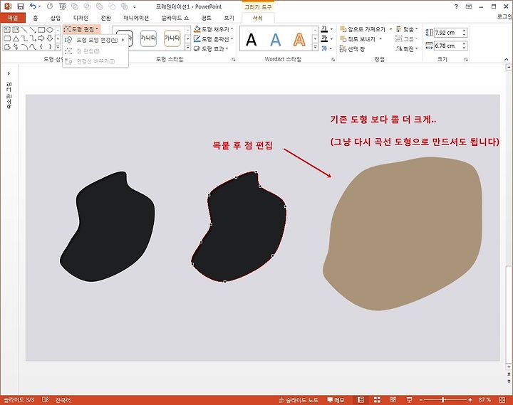Viewport: 513px width, 405px height.
Task: Toggle slide notes (슬라이드 노트) pane
Action: [298, 400]
